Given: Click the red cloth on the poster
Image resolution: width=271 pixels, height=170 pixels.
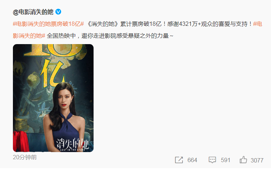Looking at the screenshot, I should point(21,141).
